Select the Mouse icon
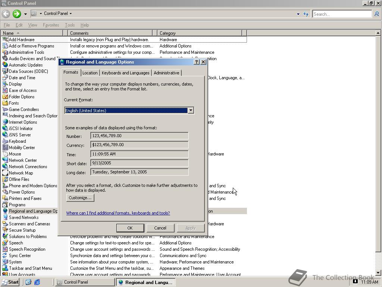The height and width of the screenshot is (287, 382). click(5, 154)
